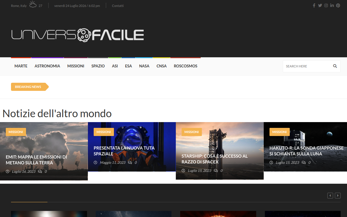Click Missioni tag on Starship card
This screenshot has width=347, height=217.
pyautogui.click(x=192, y=132)
